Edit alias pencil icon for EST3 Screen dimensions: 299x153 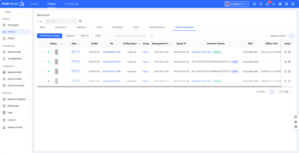click(x=79, y=61)
